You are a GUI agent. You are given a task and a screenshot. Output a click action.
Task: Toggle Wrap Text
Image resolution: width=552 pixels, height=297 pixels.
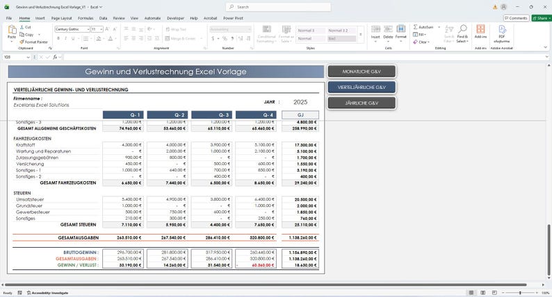pyautogui.click(x=176, y=30)
